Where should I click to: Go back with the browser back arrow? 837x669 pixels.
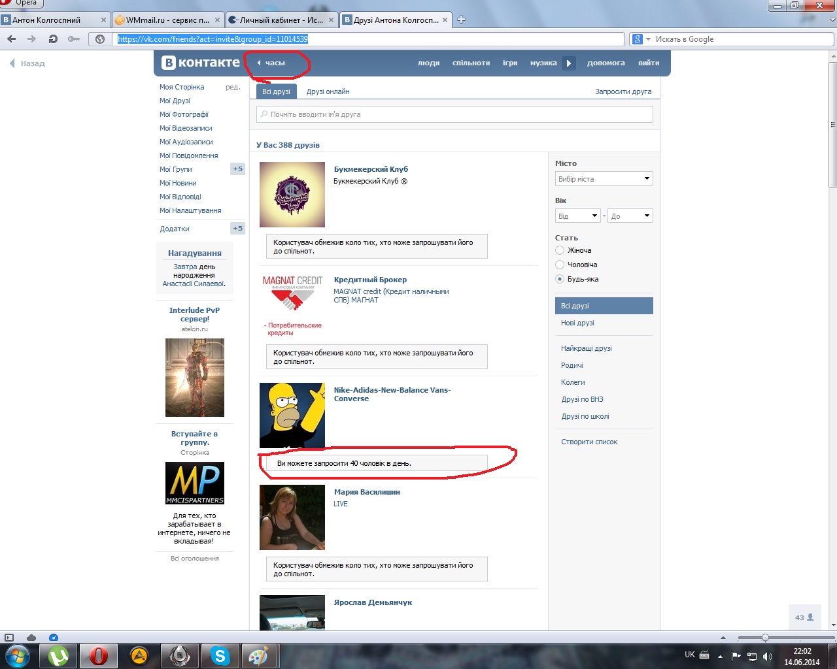(x=11, y=39)
